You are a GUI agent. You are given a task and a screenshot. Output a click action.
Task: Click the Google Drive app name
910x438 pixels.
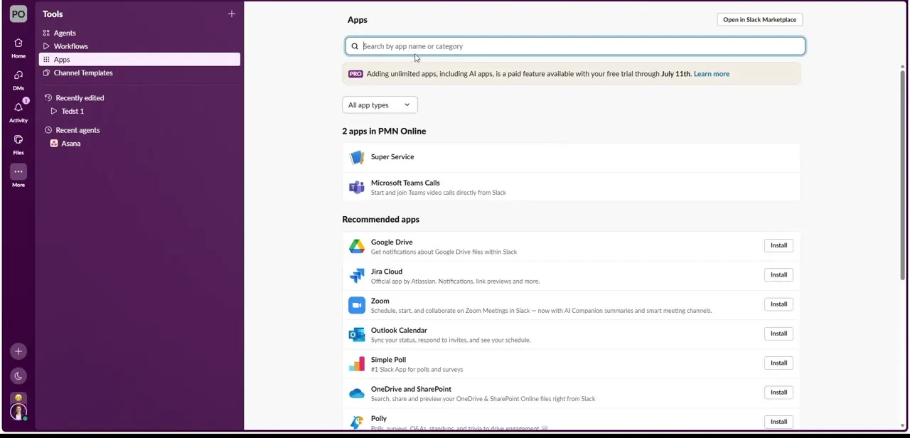[x=392, y=242]
